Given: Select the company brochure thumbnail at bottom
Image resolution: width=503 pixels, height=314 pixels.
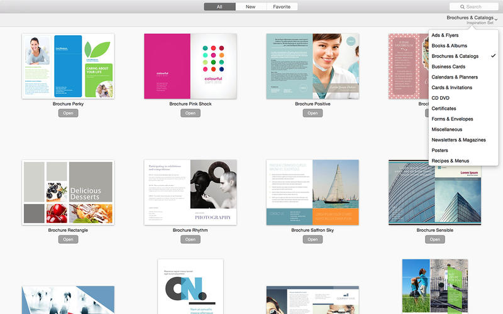Looking at the screenshot, I should click(x=312, y=300).
